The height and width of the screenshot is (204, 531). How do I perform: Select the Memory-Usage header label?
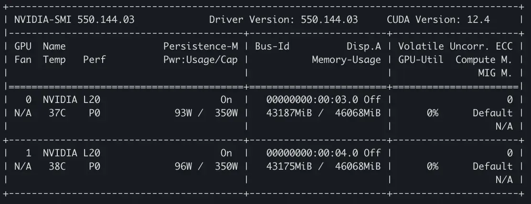click(x=346, y=60)
